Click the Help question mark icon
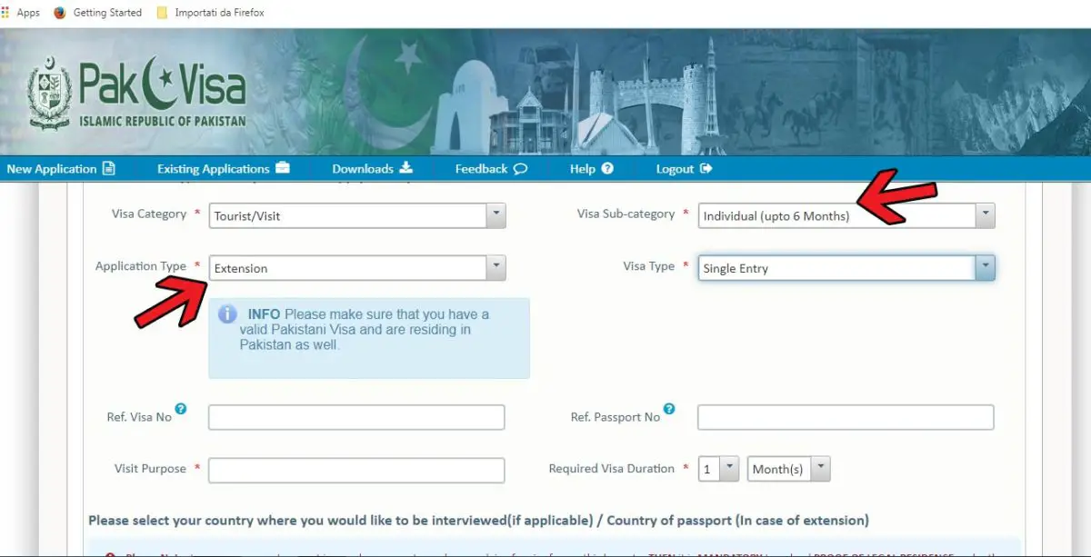 pyautogui.click(x=606, y=168)
